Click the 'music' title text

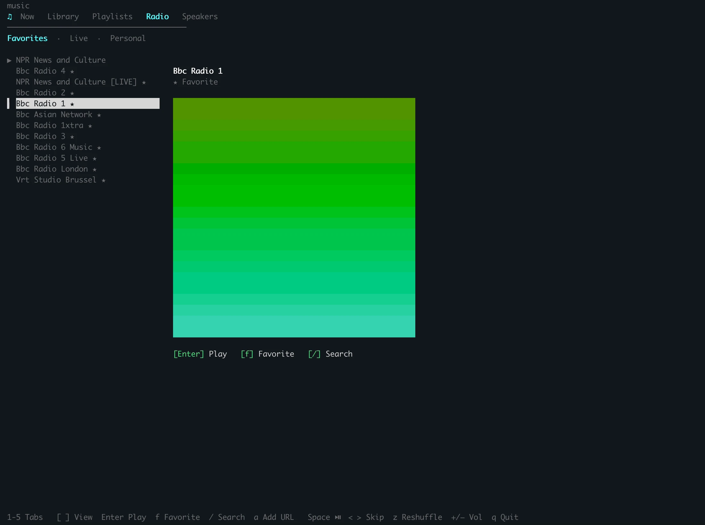pyautogui.click(x=18, y=6)
